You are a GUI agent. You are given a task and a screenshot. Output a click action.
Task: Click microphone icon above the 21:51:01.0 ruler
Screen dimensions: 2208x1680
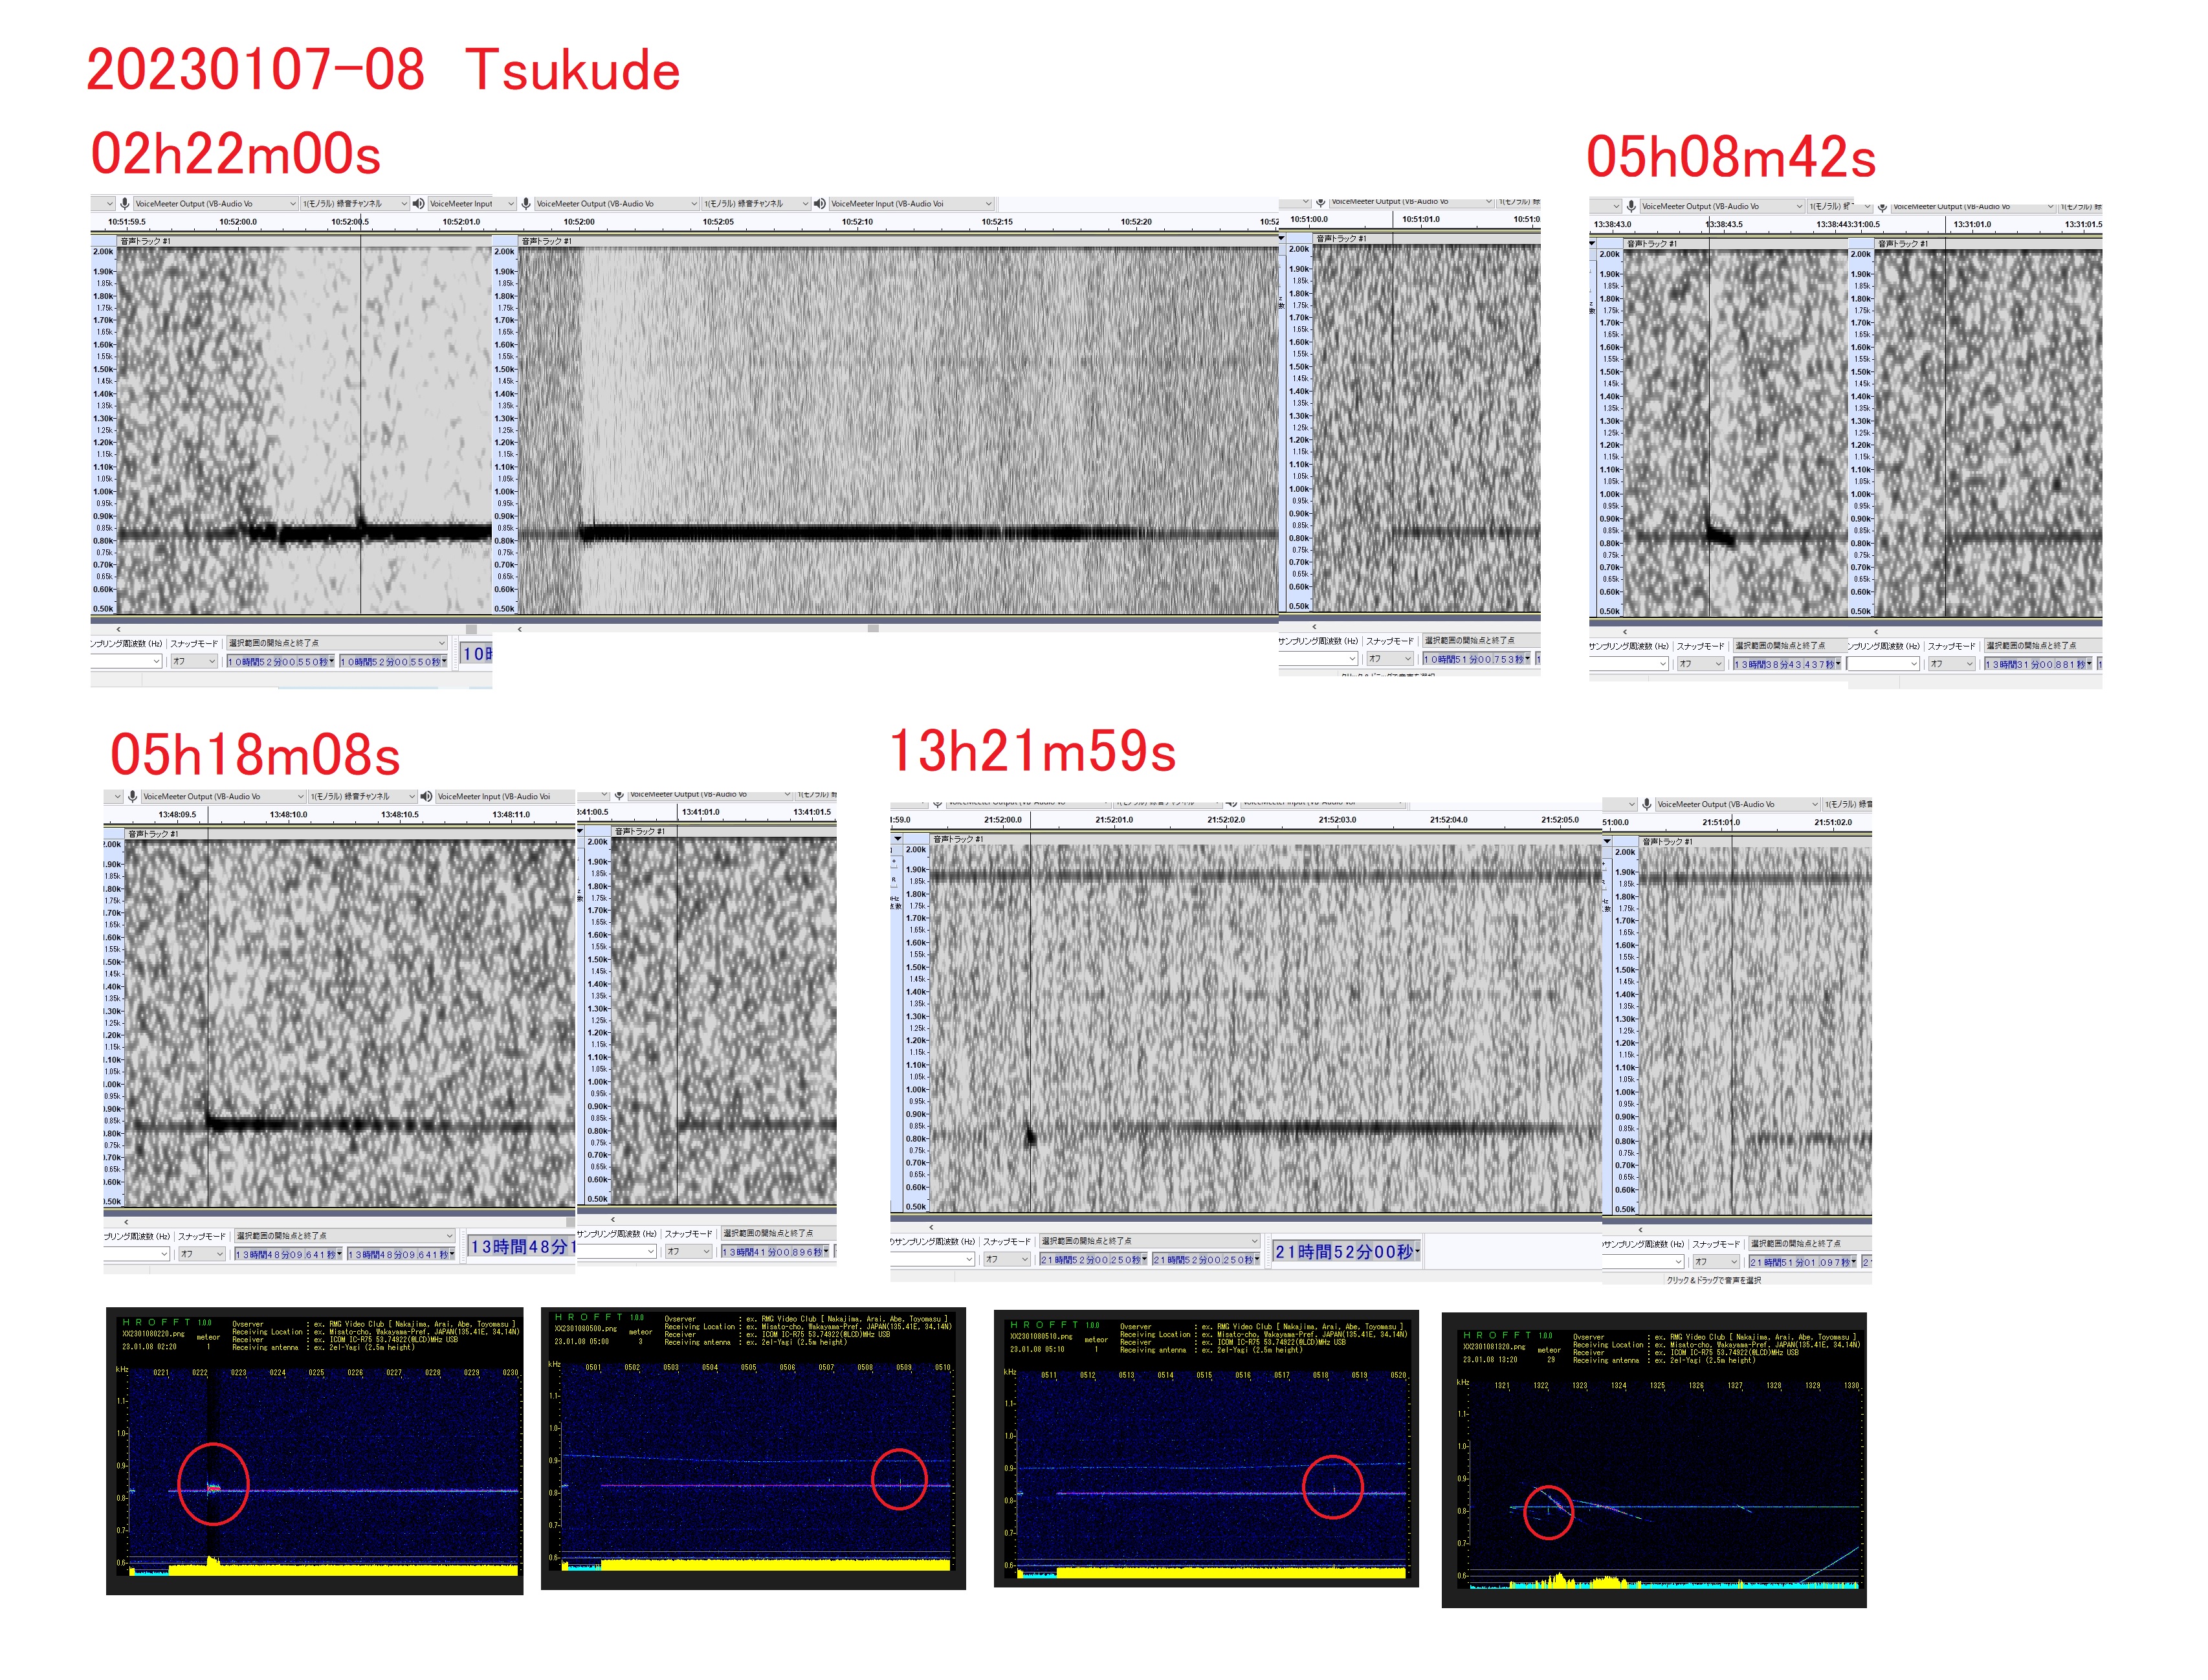pos(1646,804)
